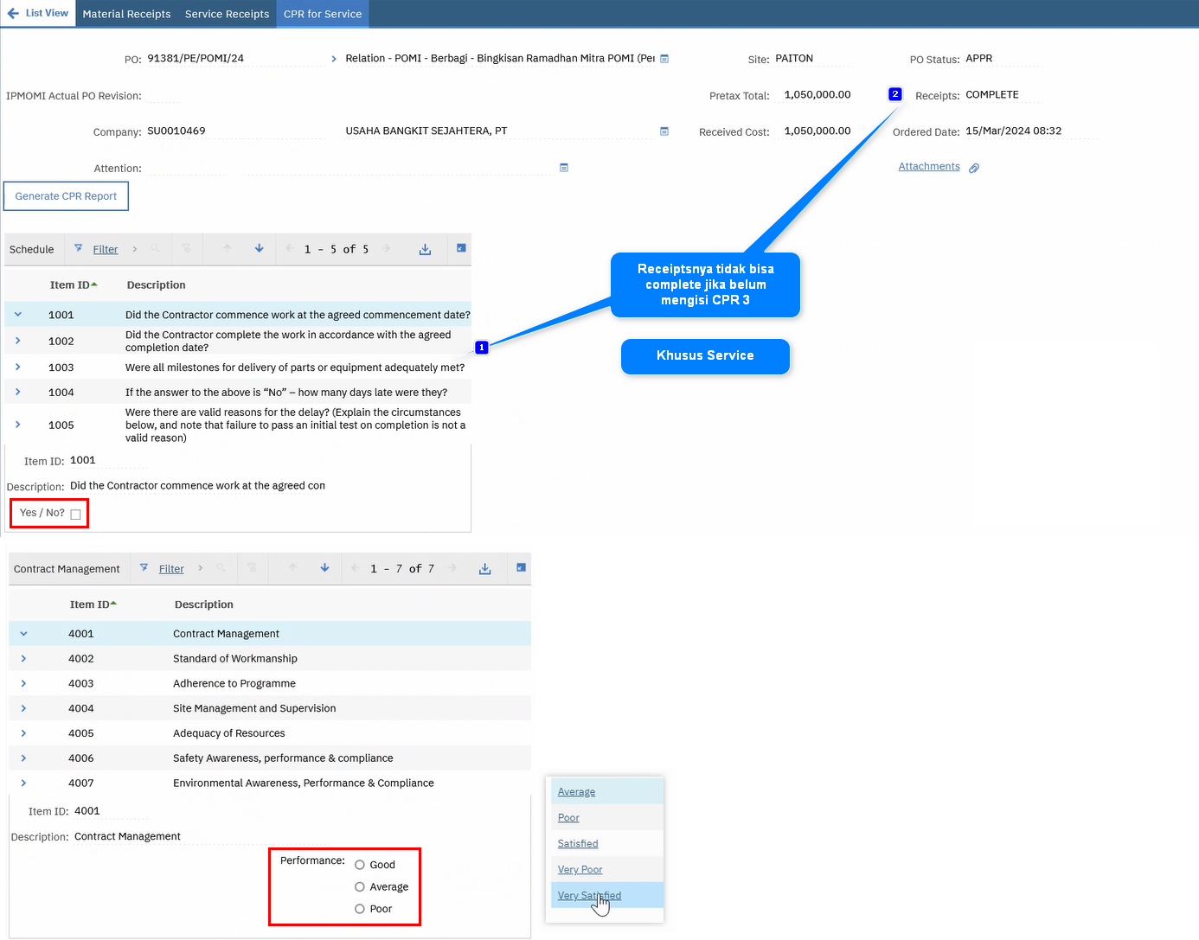Select the Good performance radio button

(x=360, y=865)
